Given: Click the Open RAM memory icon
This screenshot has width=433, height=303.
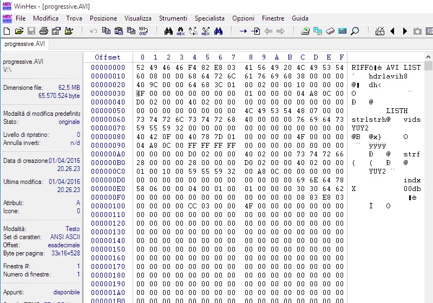Looking at the screenshot, I should [x=330, y=31].
